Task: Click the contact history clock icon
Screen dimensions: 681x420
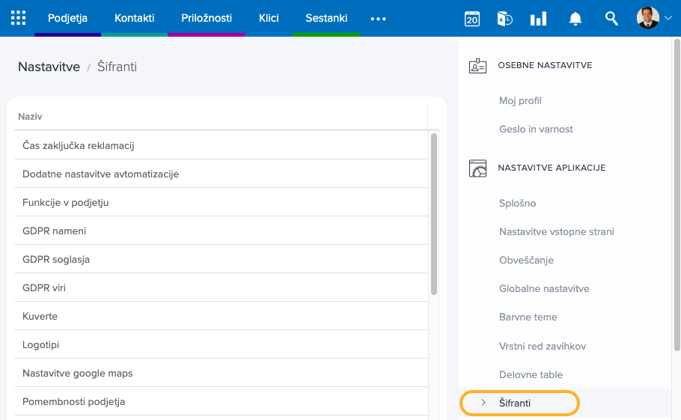Action: point(504,19)
